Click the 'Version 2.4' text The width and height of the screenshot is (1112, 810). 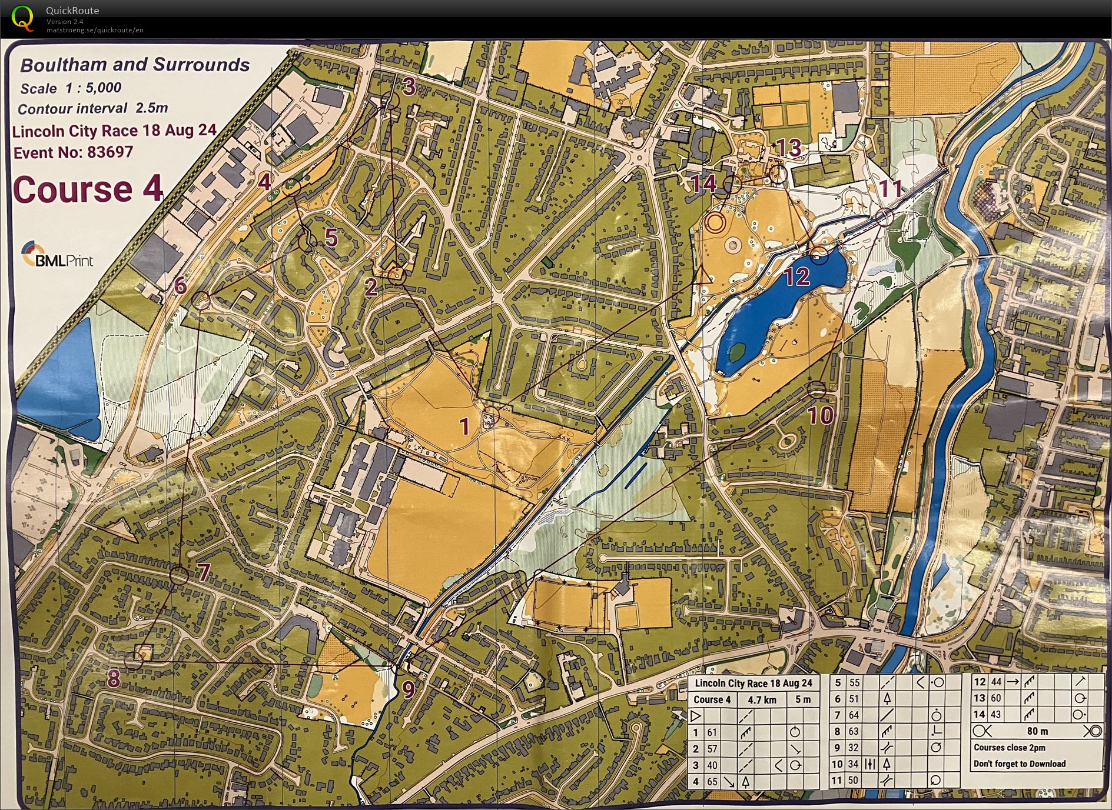tap(65, 22)
